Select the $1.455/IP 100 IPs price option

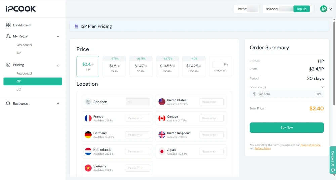(x=167, y=66)
